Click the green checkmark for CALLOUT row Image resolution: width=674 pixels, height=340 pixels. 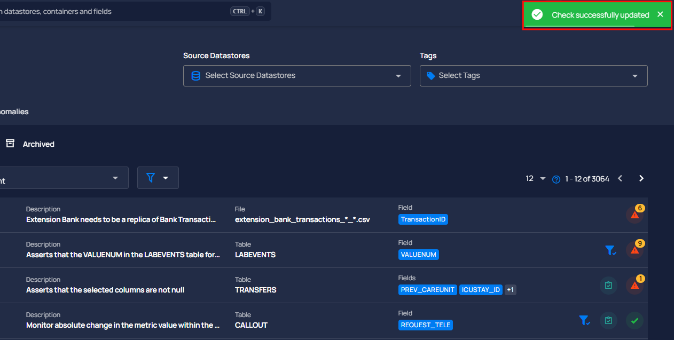[635, 321]
